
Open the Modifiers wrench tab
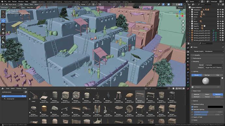188,72
